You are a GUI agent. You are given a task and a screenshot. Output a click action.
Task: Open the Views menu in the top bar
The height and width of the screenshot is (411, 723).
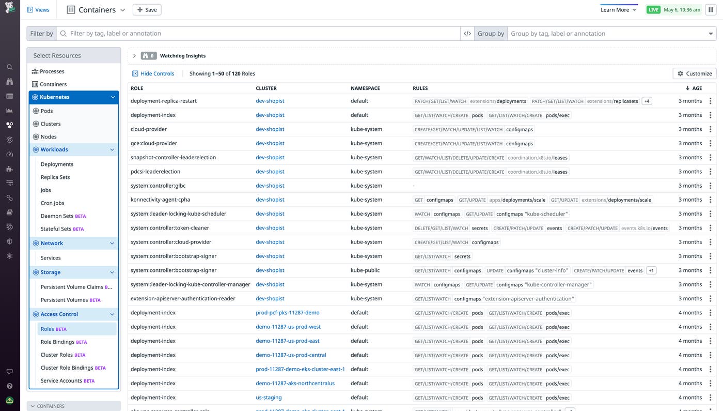[x=38, y=9]
